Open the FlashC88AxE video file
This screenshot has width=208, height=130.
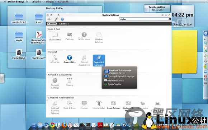19,54
